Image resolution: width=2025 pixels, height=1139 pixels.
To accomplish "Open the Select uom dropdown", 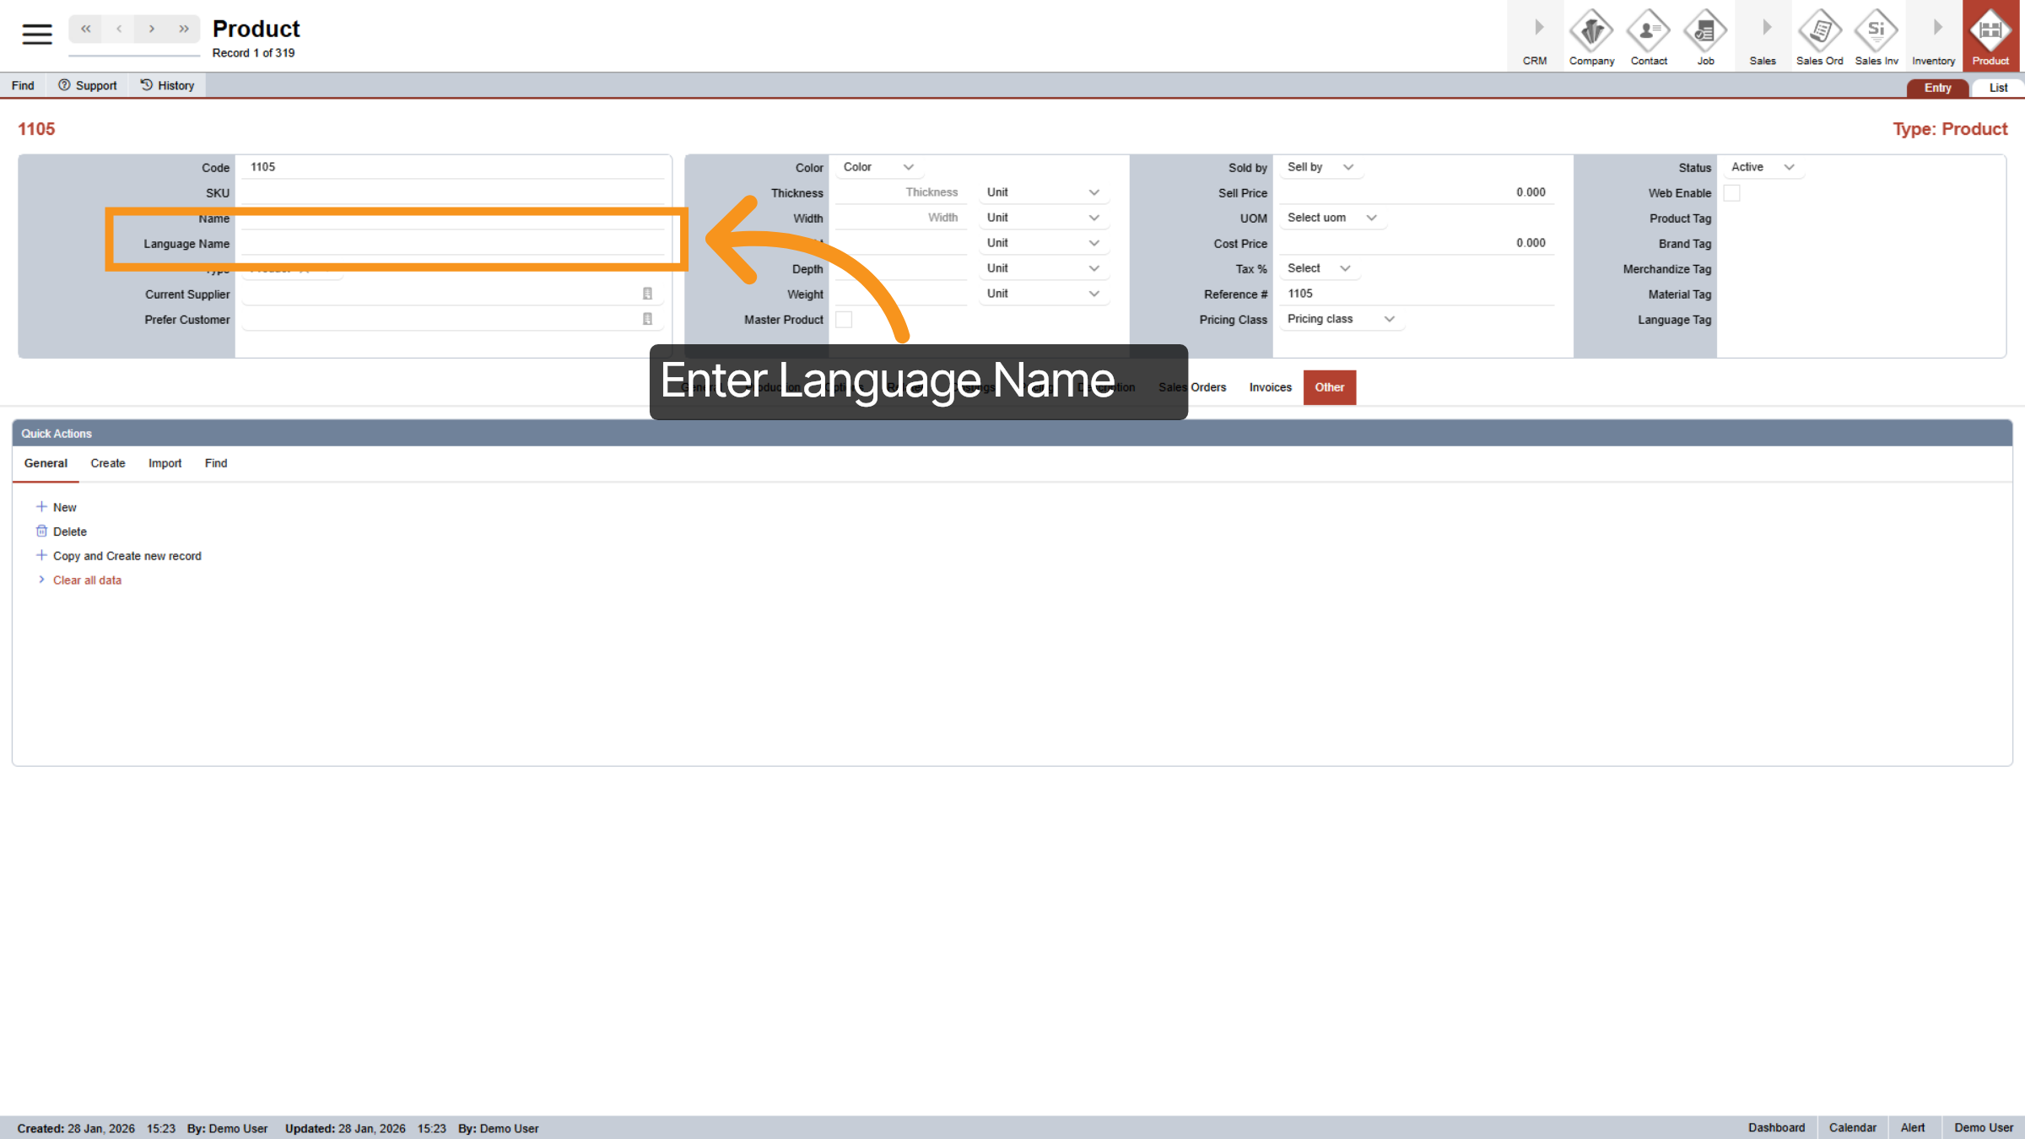I will [x=1331, y=218].
